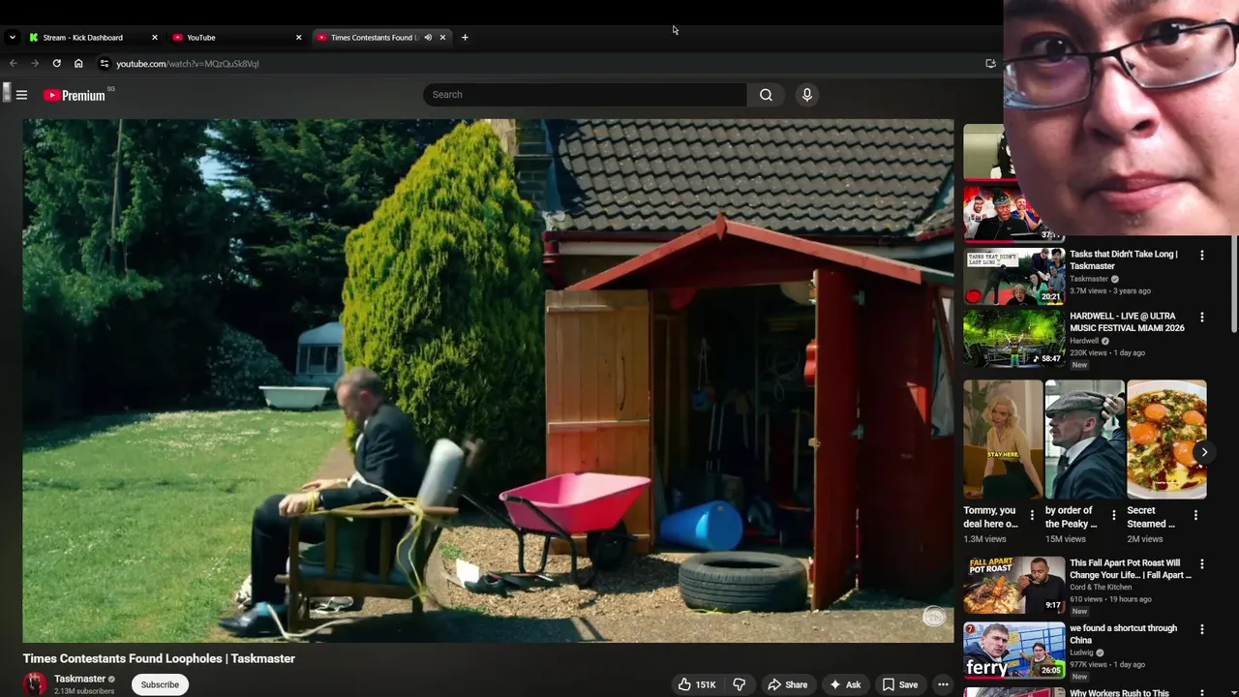The height and width of the screenshot is (697, 1239).
Task: Open 'we found a shortcut through China' title
Action: 1123,634
